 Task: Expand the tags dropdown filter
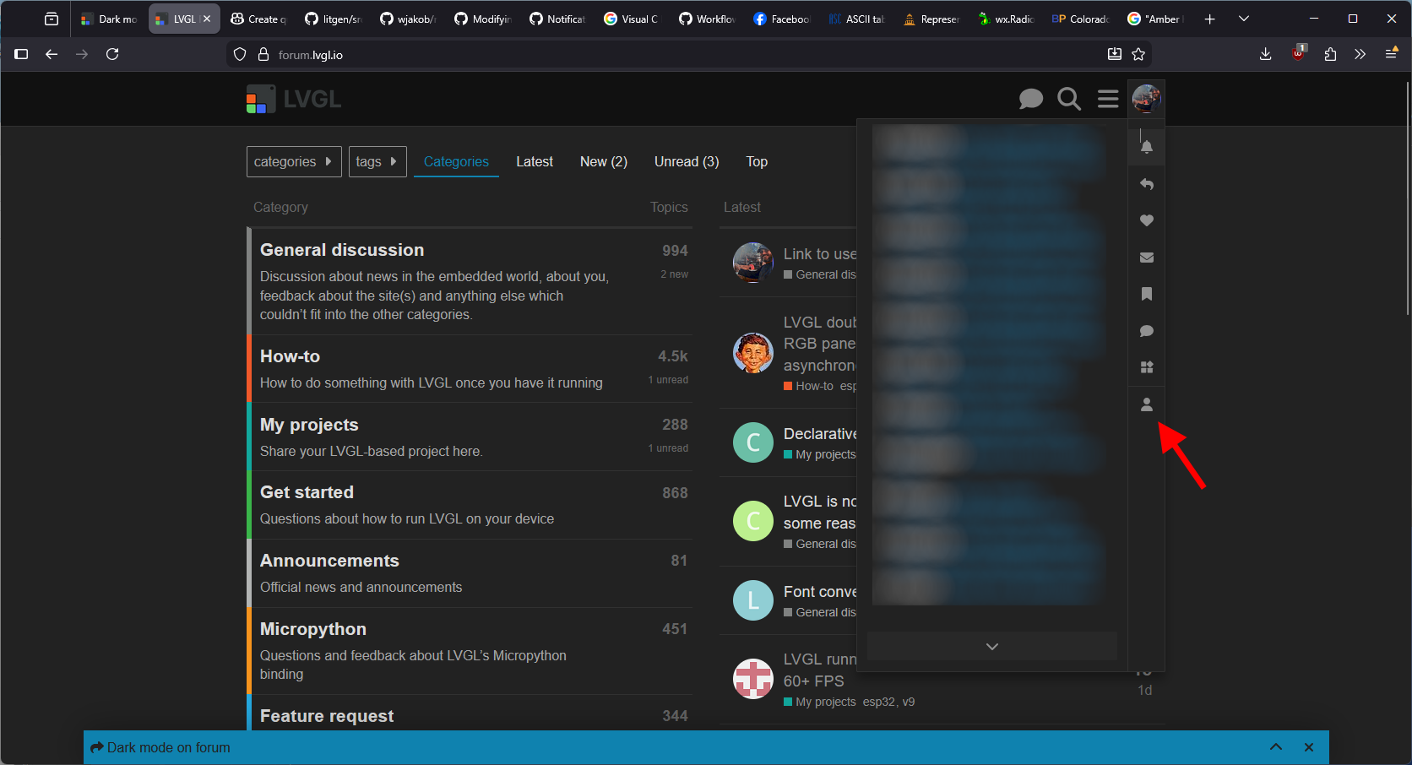click(377, 161)
